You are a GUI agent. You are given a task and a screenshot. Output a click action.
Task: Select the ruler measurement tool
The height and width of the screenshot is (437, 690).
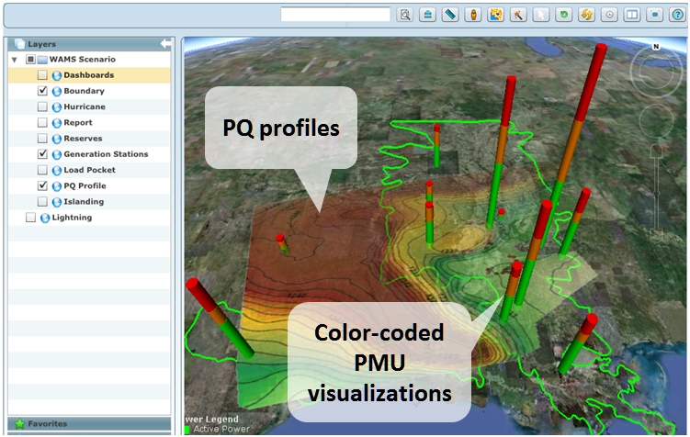click(x=450, y=15)
